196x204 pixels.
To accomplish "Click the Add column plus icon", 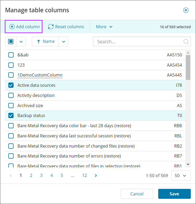I will click(12, 27).
